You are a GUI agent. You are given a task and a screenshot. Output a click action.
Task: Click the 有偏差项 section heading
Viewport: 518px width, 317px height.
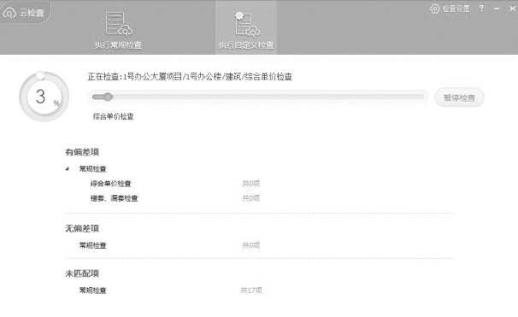[x=82, y=152]
